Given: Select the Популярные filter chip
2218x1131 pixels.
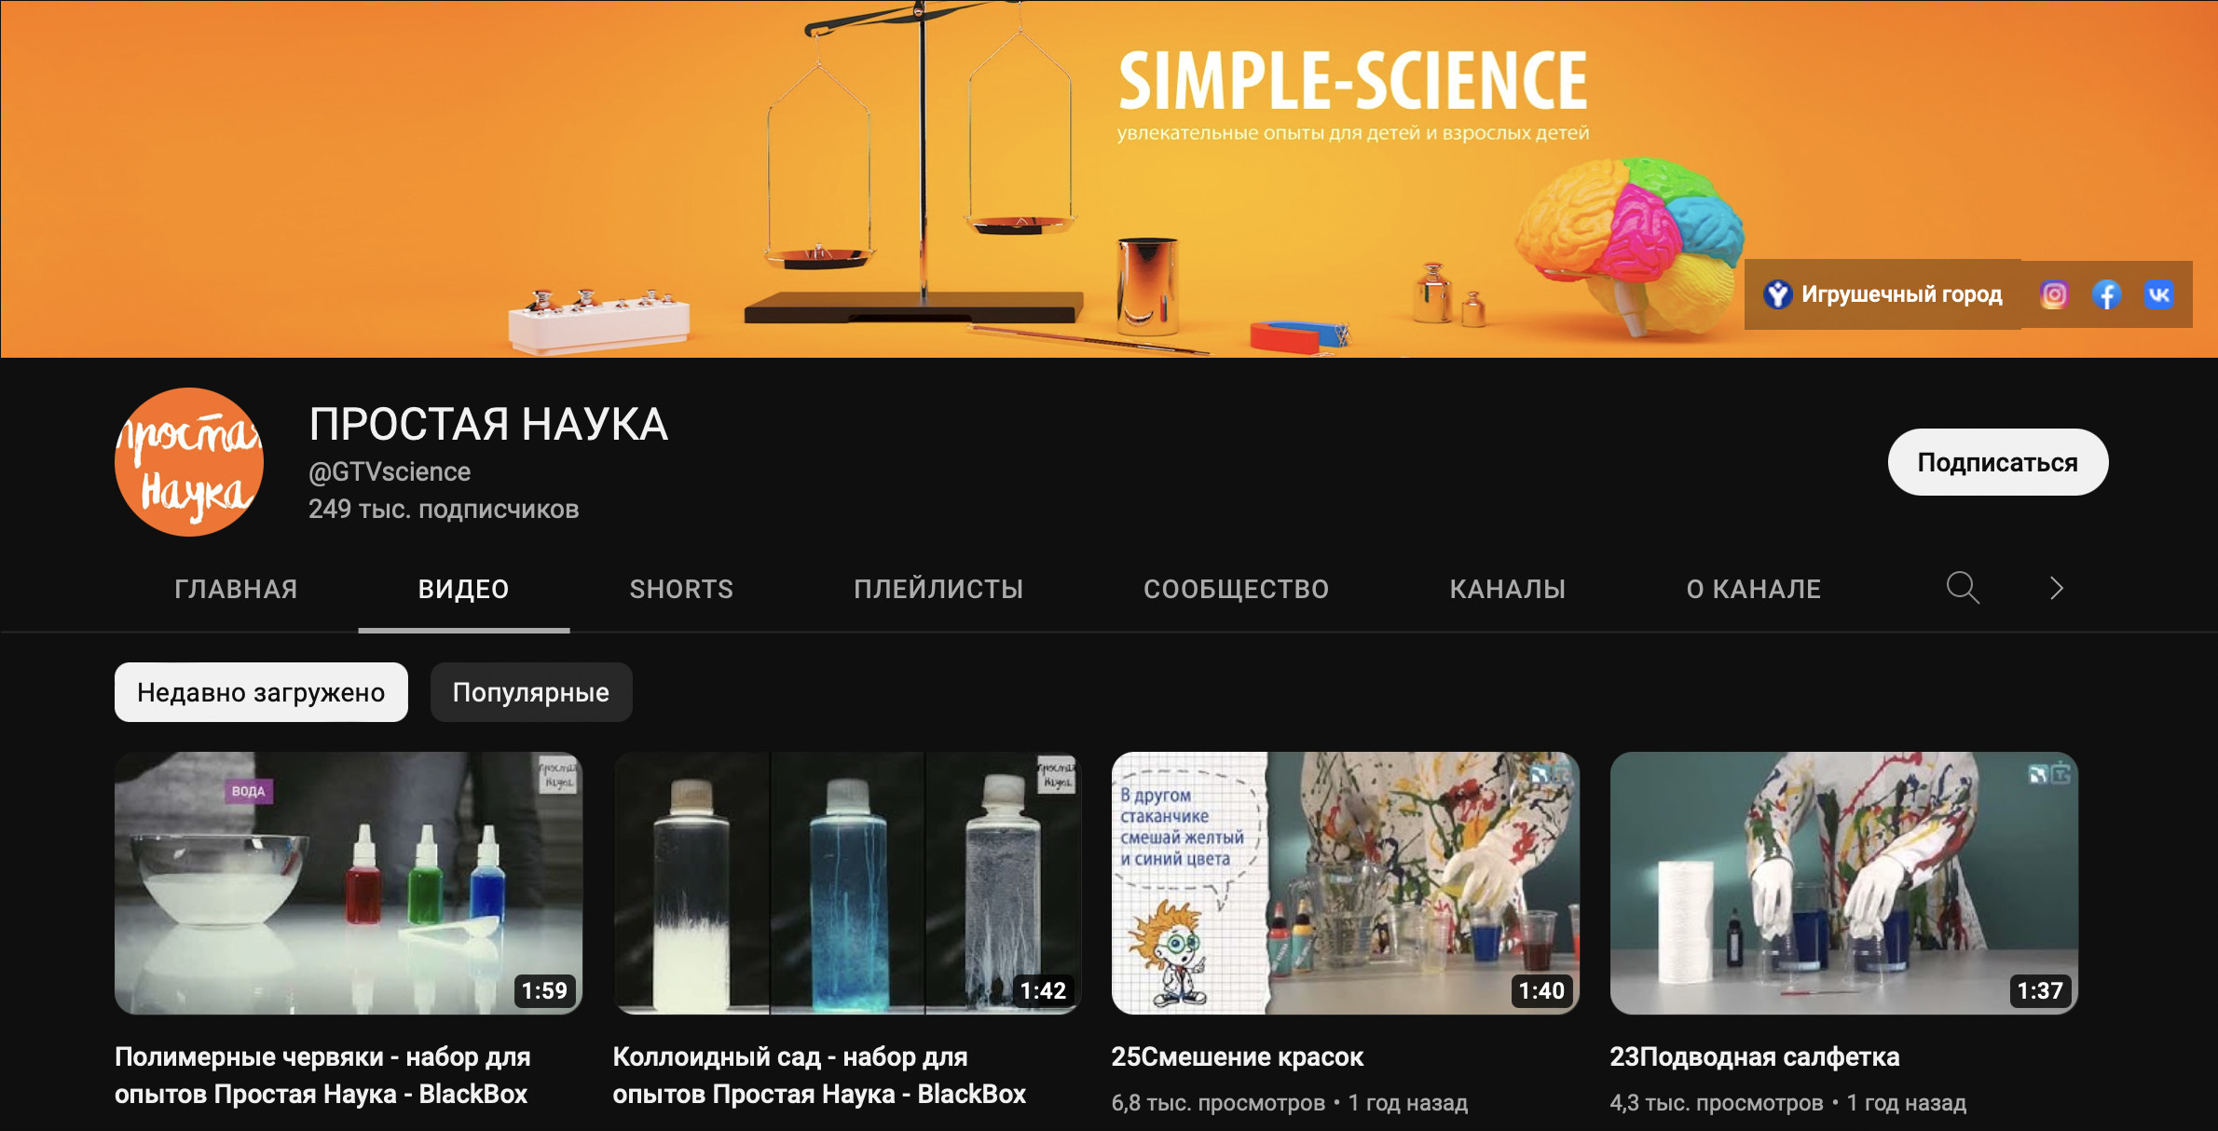Looking at the screenshot, I should point(531,692).
